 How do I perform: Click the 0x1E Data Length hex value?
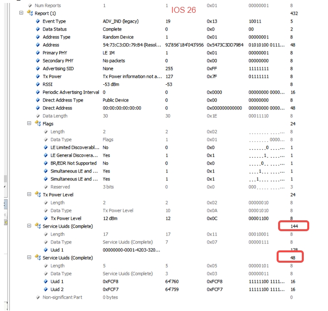click(212, 116)
